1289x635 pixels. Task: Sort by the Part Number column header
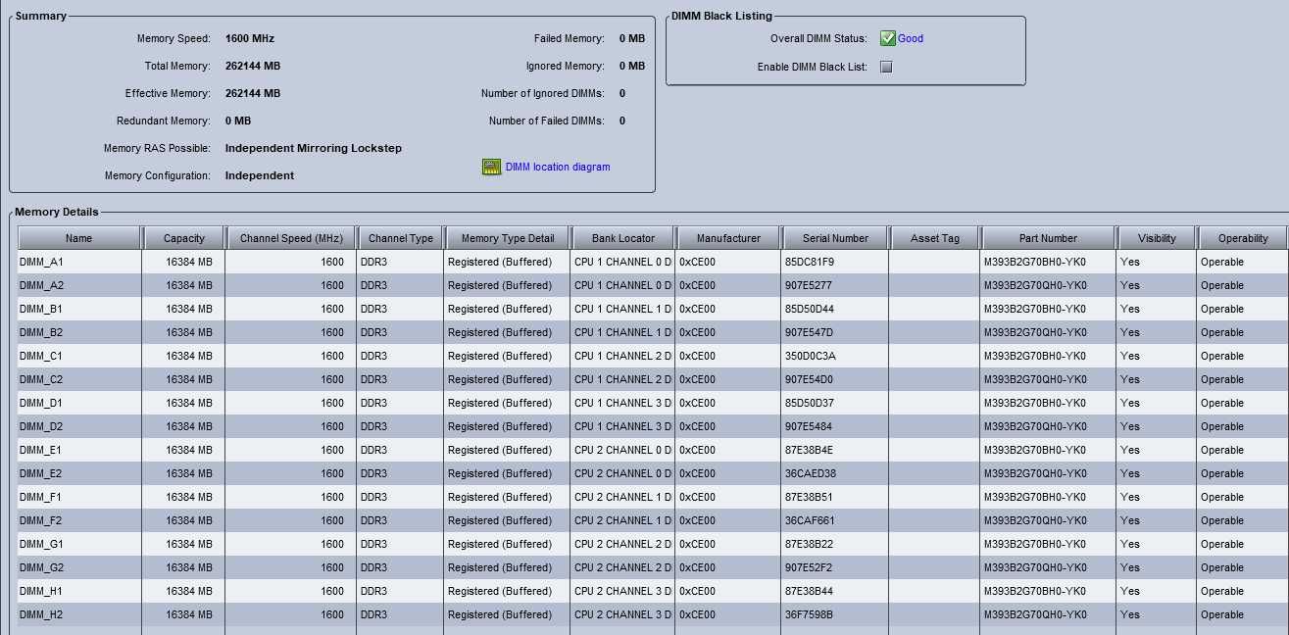1048,238
